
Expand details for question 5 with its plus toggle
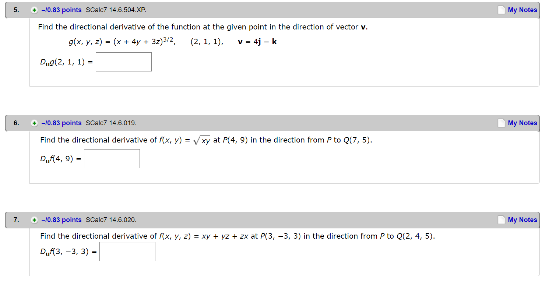34,10
